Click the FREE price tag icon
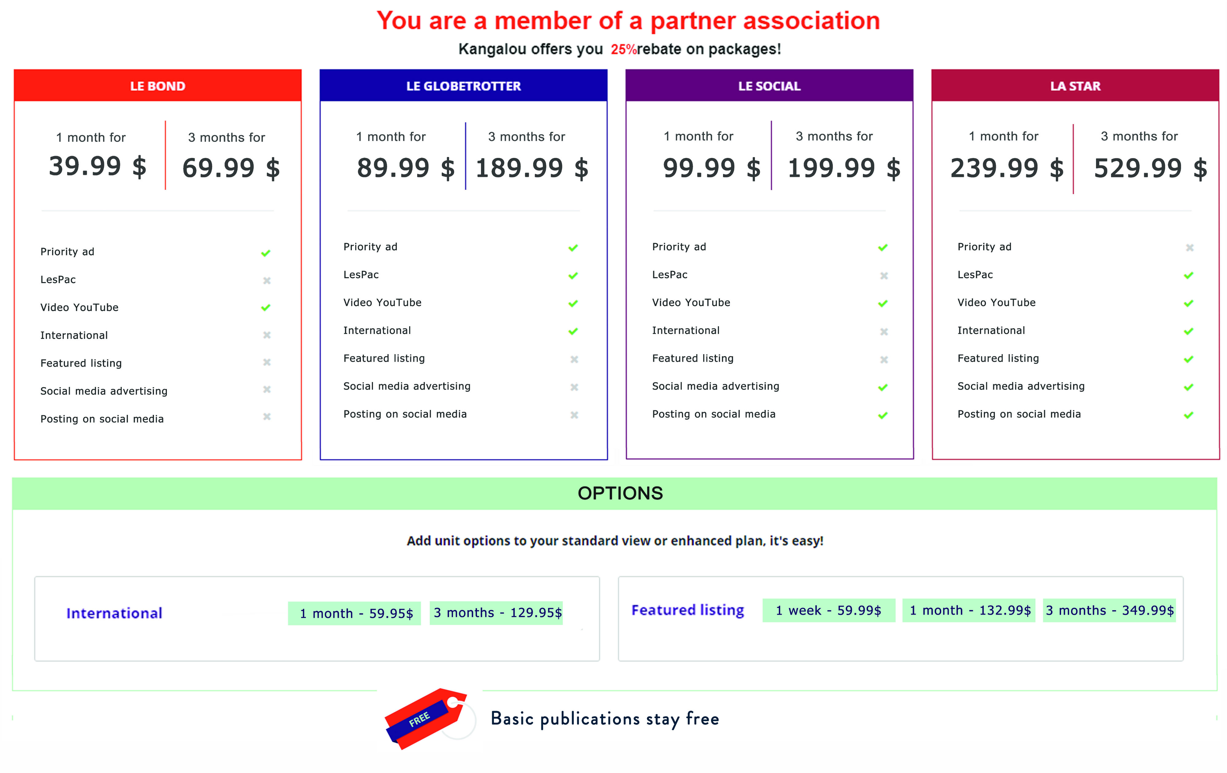 [x=426, y=718]
